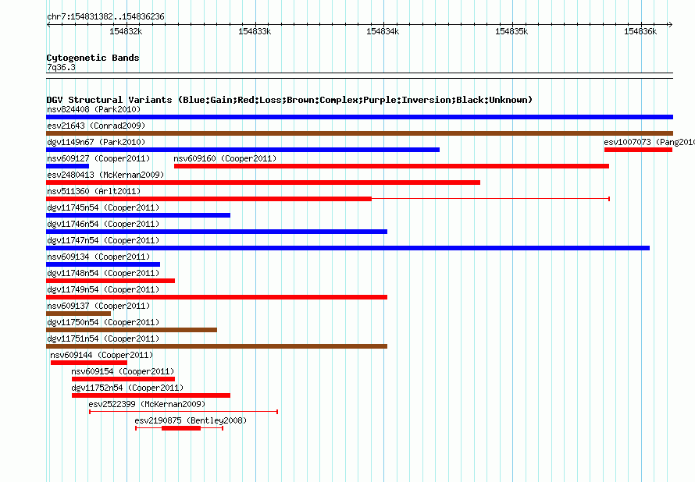Select the esv1007073 red loss bar
The width and height of the screenshot is (695, 482).
(x=638, y=150)
